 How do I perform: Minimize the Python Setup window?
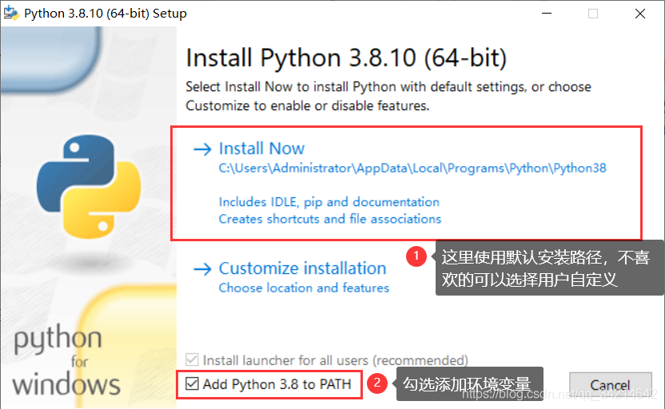pos(545,14)
